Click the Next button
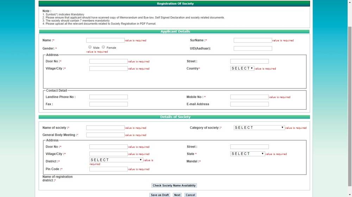 click(x=177, y=195)
